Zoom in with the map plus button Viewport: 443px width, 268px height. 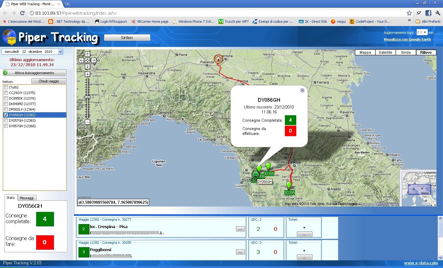point(87,74)
